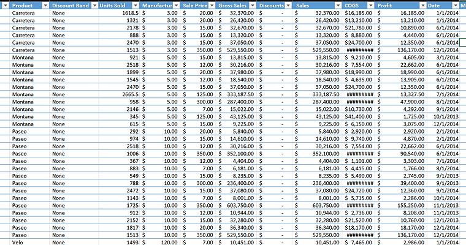Select the Profit header cell
The width and height of the screenshot is (466, 245).
pos(400,6)
